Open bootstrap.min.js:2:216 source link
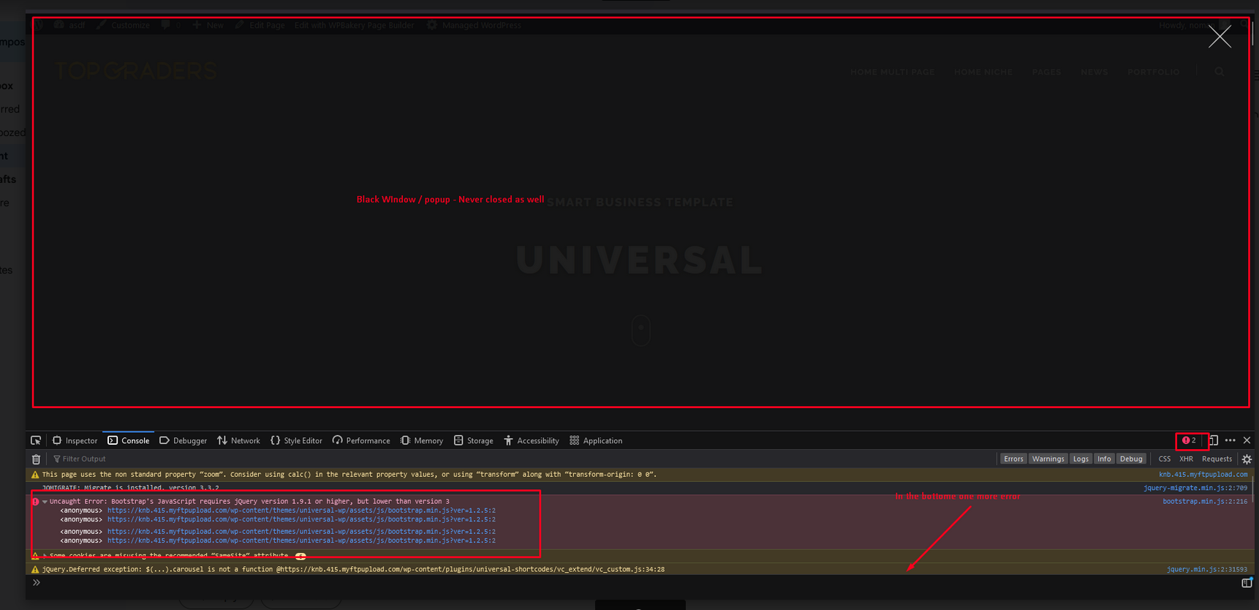Viewport: 1259px width, 610px height. (x=1205, y=502)
